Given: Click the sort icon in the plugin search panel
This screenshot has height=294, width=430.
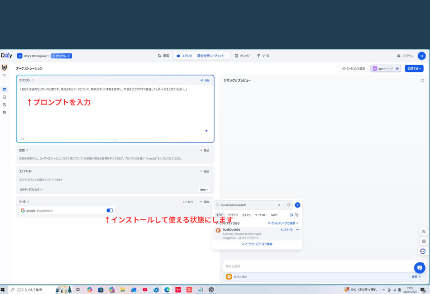Looking at the screenshot, I should 291,215.
